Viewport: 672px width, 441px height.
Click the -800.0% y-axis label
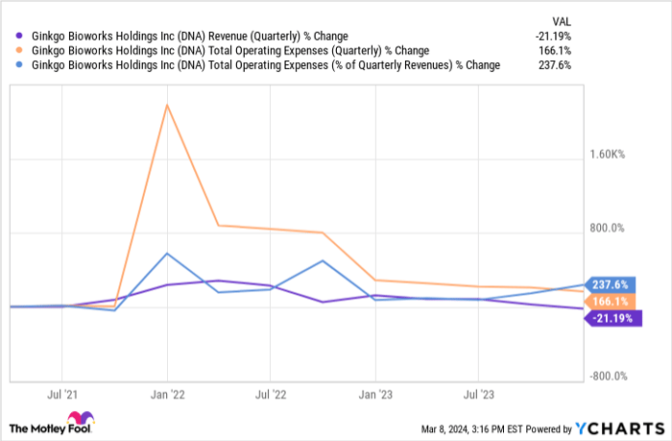tap(609, 377)
